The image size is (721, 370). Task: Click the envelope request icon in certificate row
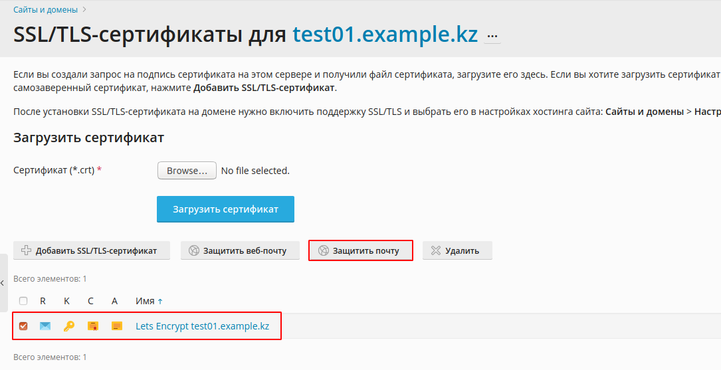click(x=45, y=326)
